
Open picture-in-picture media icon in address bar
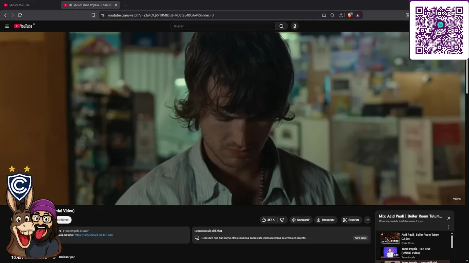click(324, 15)
